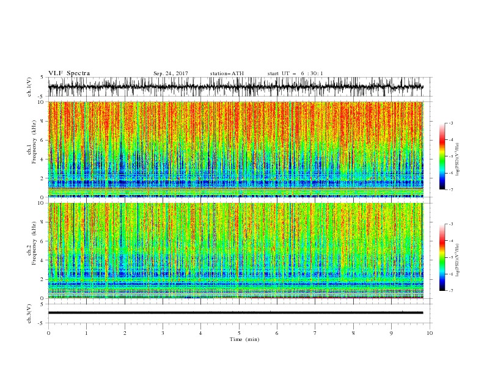484x374 pixels.
Task: Click the ch.1 spectrogram panel
Action: click(x=236, y=149)
